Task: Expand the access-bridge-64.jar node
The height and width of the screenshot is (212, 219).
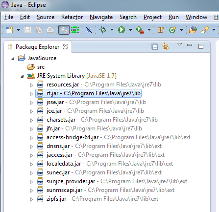Action: pos(31,138)
